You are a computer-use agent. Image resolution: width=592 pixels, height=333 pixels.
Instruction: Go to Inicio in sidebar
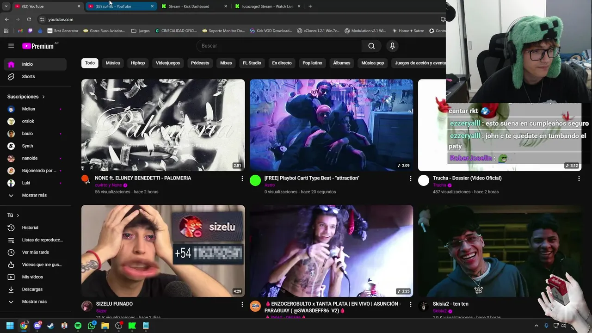coord(35,64)
